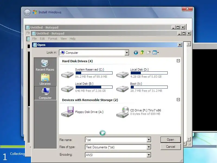
Task: Click Notepad scrollbar up arrow
Action: (x=189, y=44)
